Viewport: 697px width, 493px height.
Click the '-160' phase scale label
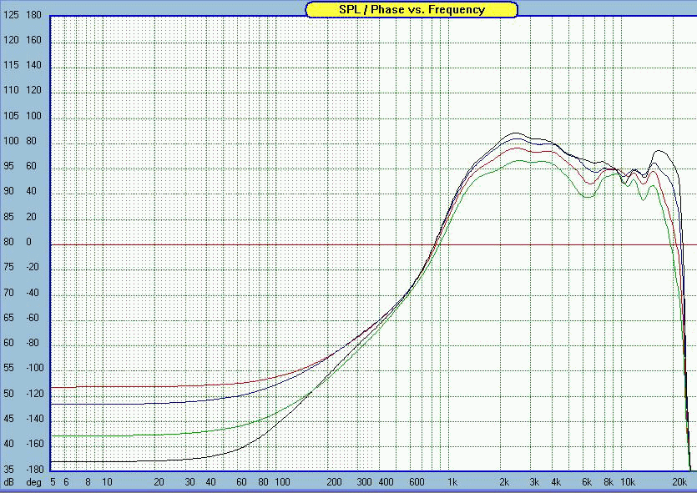pos(35,444)
